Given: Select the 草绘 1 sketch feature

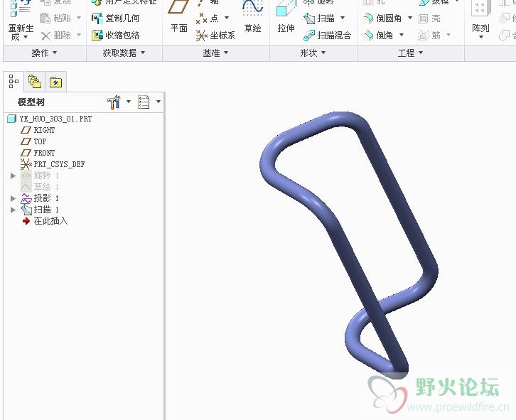Looking at the screenshot, I should pos(40,187).
